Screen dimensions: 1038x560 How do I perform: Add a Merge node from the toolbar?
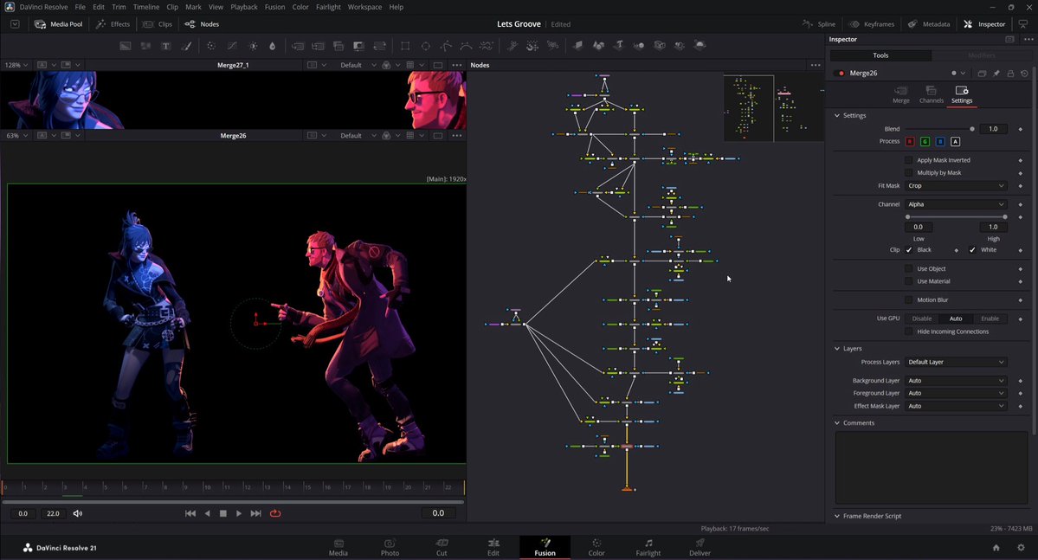click(x=298, y=46)
